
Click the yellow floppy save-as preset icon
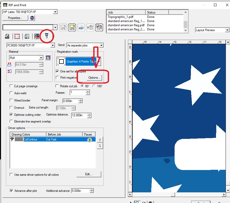[x=72, y=28]
